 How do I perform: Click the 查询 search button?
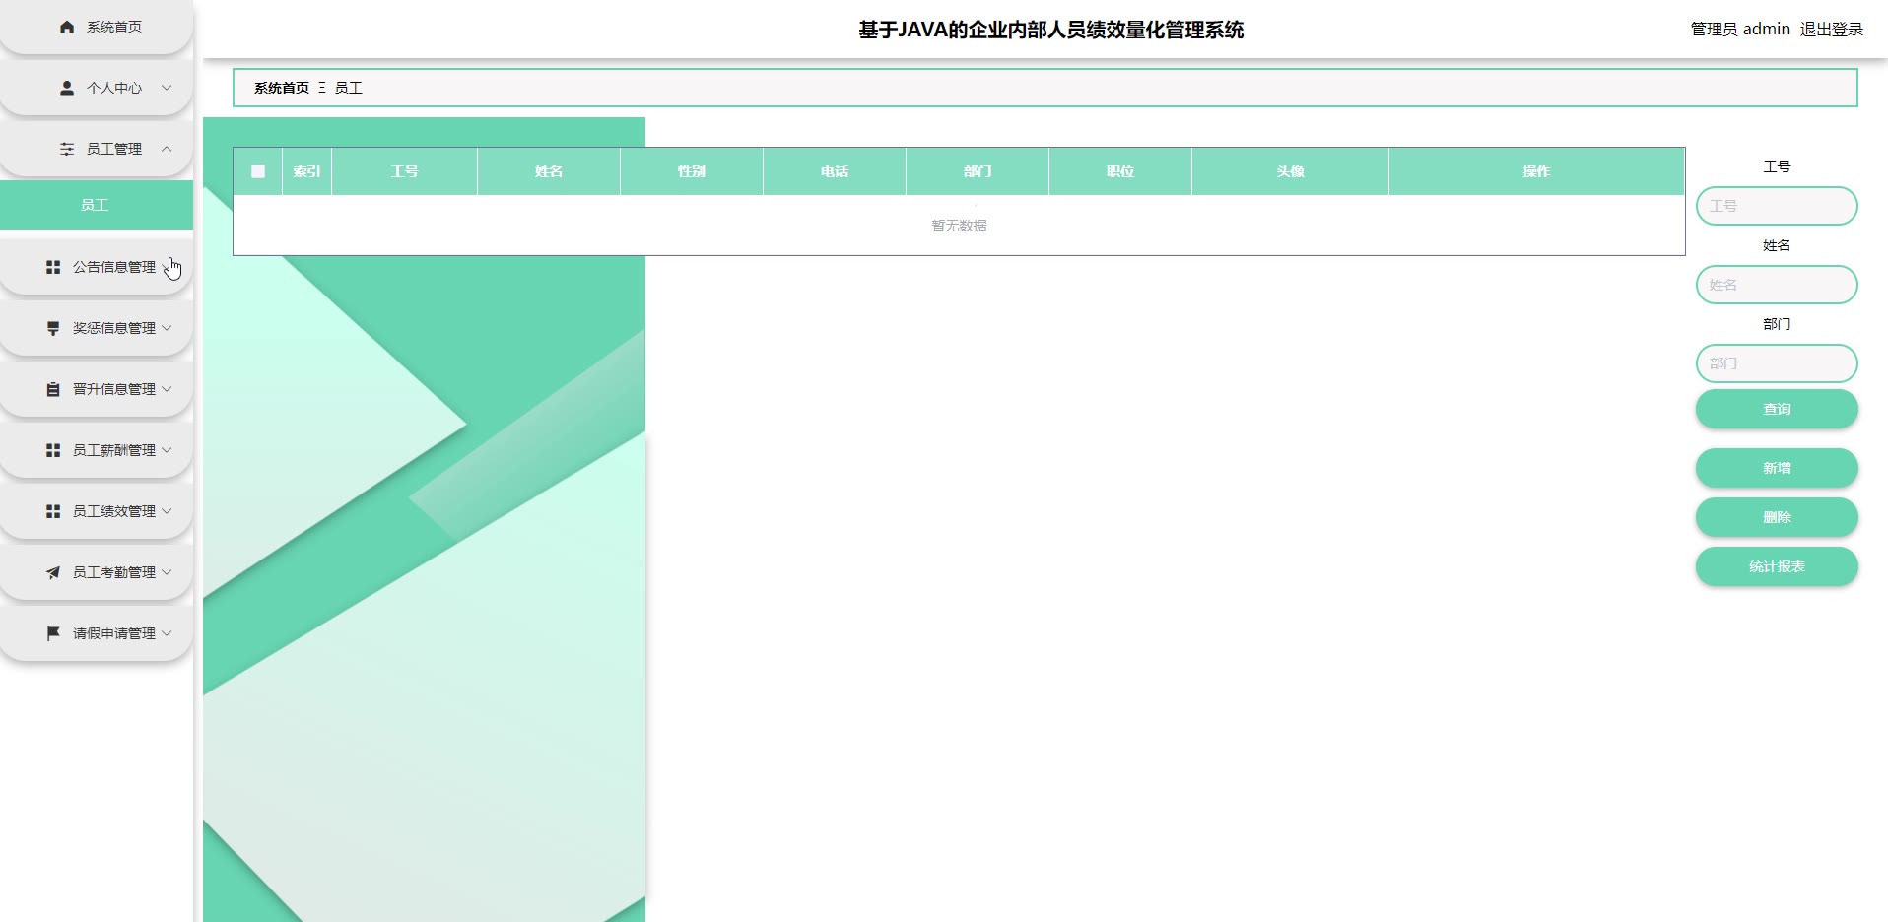[1777, 409]
